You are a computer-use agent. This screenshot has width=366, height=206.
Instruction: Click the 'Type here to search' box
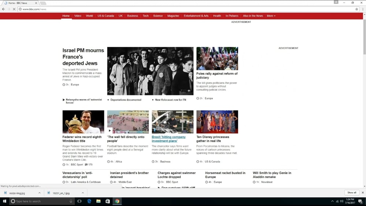pos(42,201)
